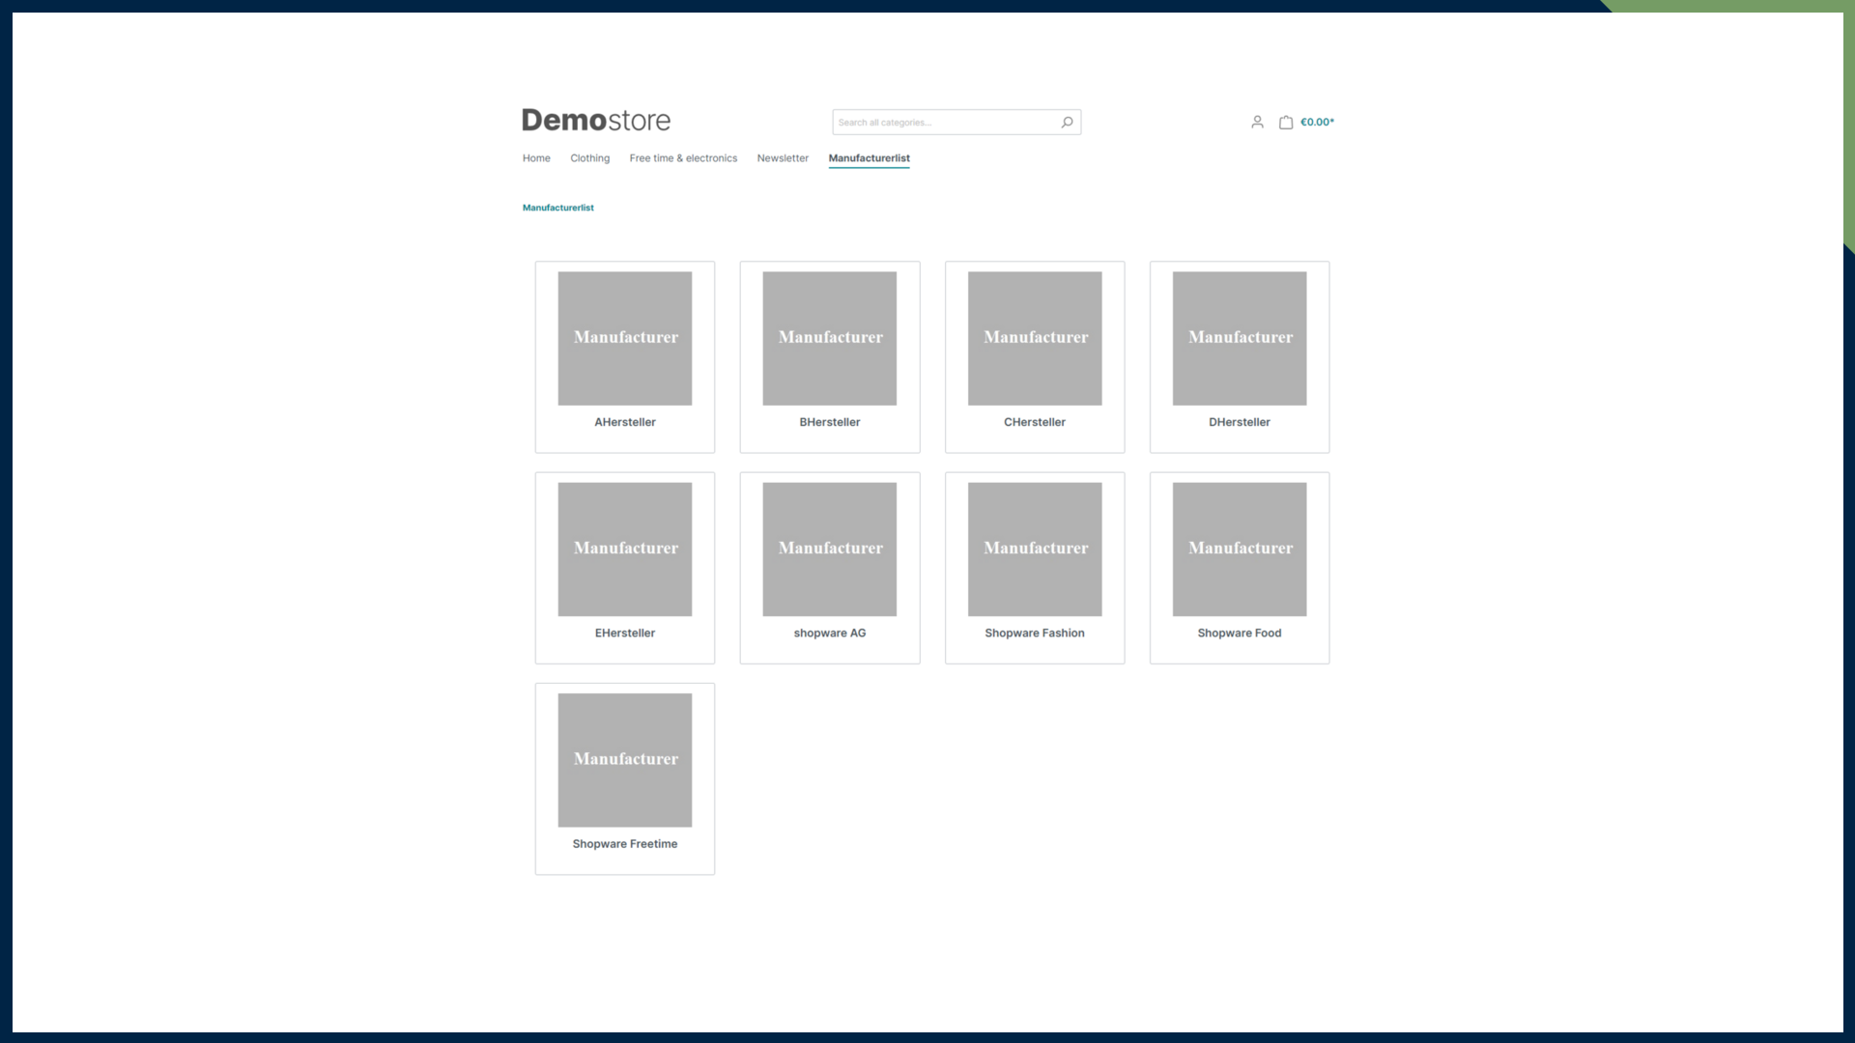Open the user account icon

pyautogui.click(x=1257, y=122)
